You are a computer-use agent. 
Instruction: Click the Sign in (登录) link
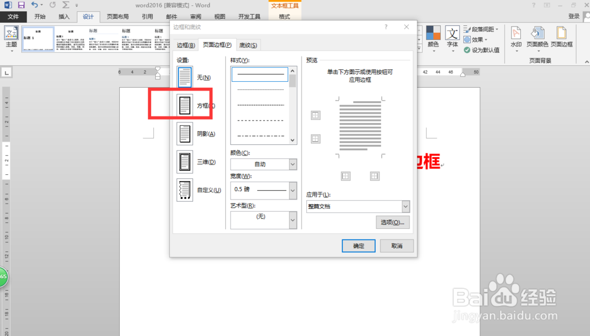pos(574,16)
